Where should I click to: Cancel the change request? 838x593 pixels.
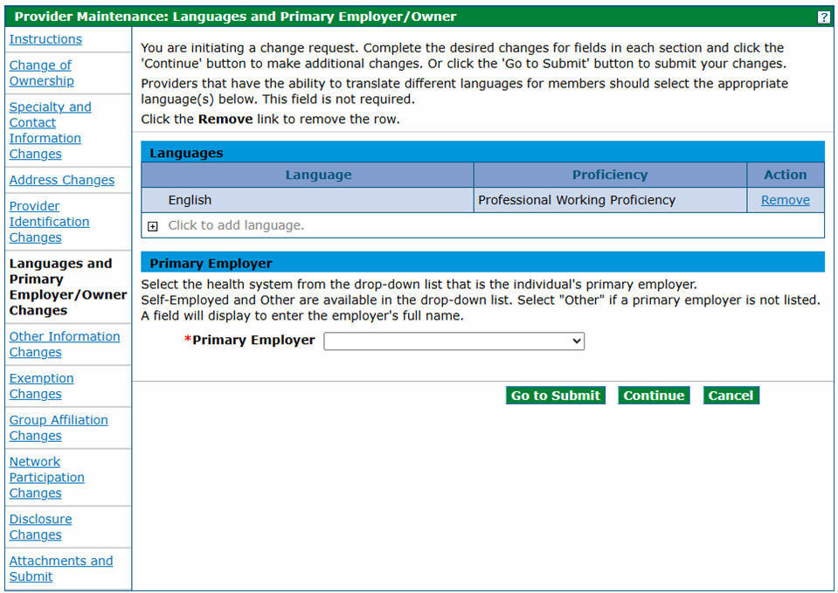731,396
